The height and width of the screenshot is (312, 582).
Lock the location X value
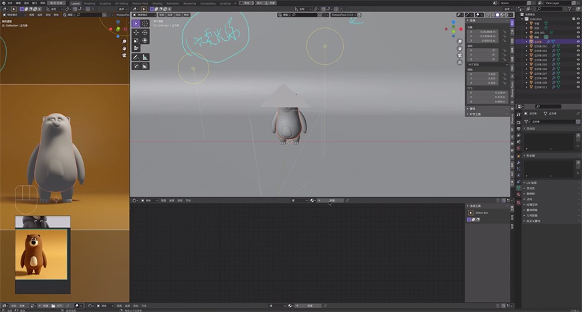504,32
